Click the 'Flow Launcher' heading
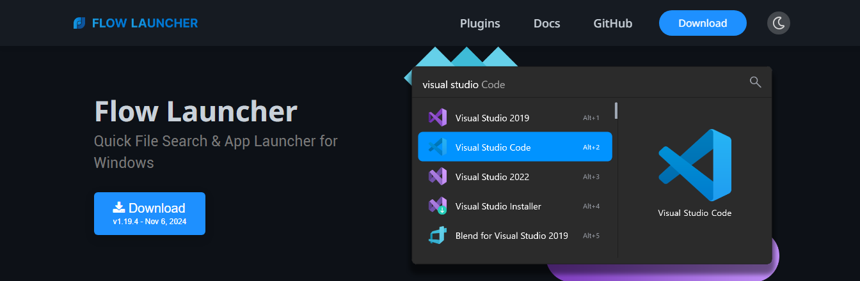 [x=196, y=112]
